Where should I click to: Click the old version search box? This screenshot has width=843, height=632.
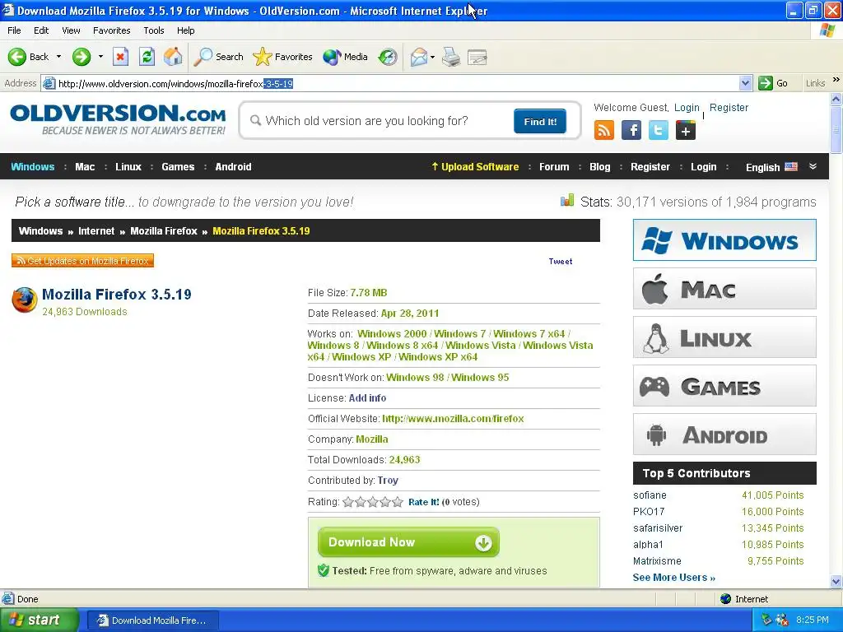click(x=376, y=121)
